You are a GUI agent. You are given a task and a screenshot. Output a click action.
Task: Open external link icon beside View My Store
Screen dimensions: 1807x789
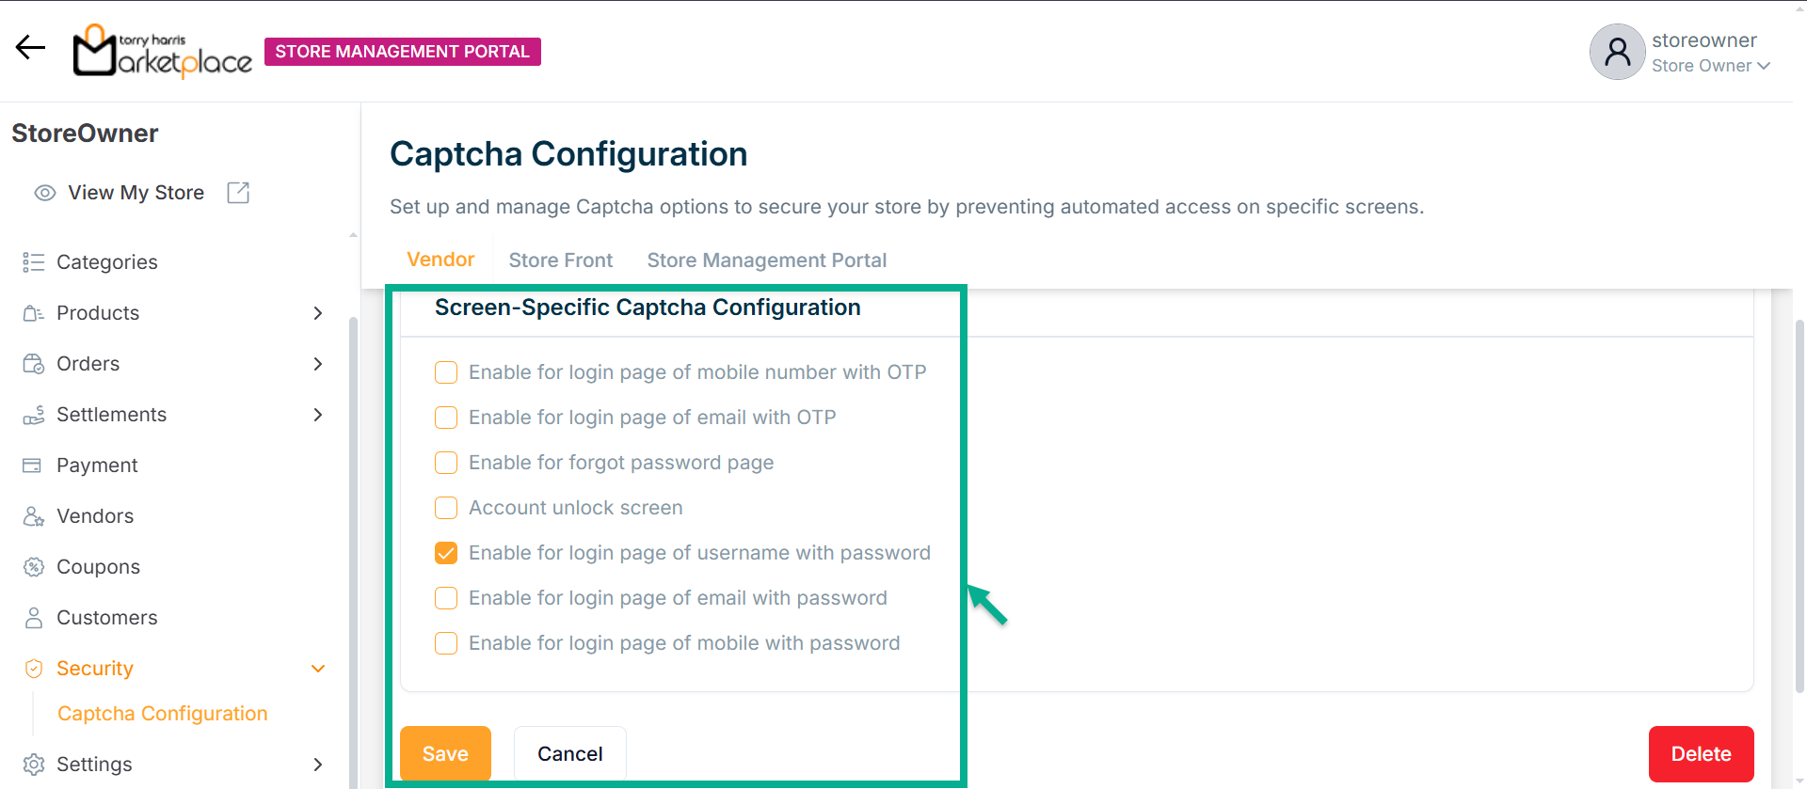[x=238, y=193]
